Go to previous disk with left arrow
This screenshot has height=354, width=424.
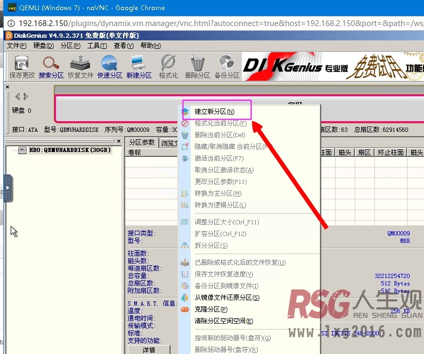(x=18, y=96)
